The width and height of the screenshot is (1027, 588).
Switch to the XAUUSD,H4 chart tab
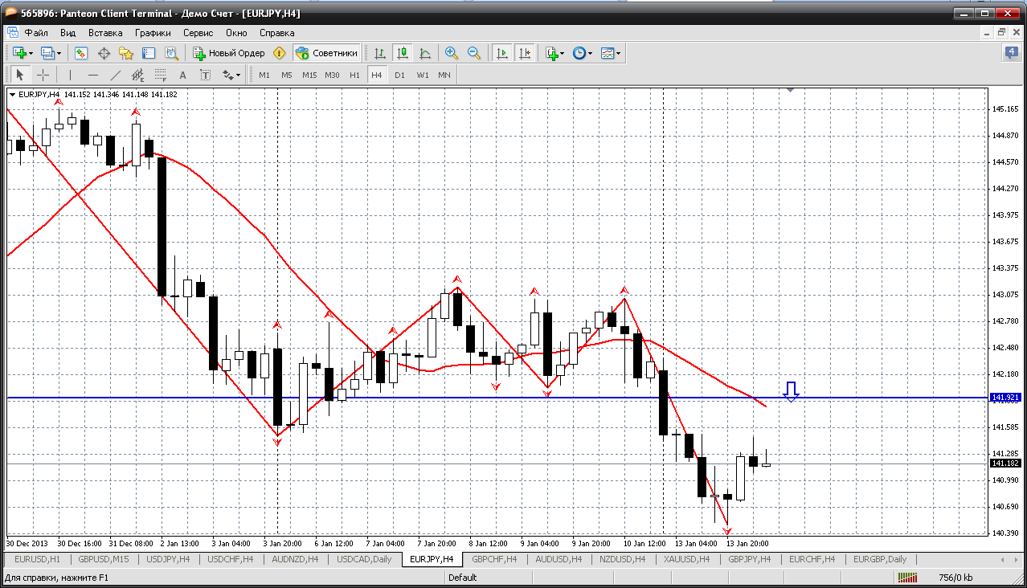coord(687,559)
